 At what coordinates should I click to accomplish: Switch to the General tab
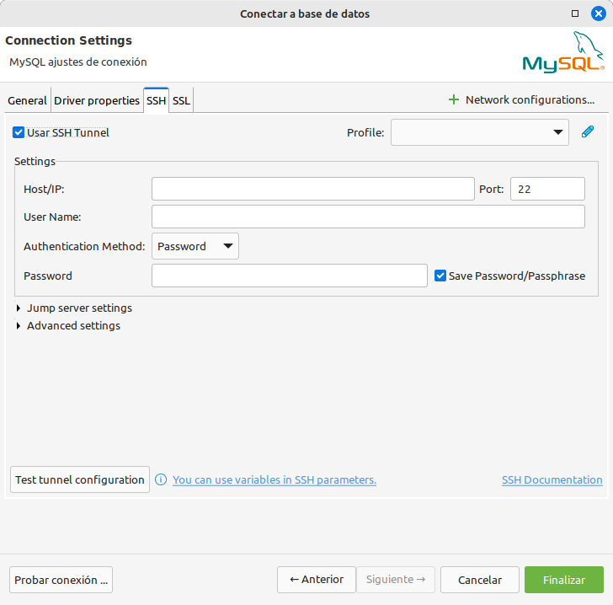click(27, 100)
